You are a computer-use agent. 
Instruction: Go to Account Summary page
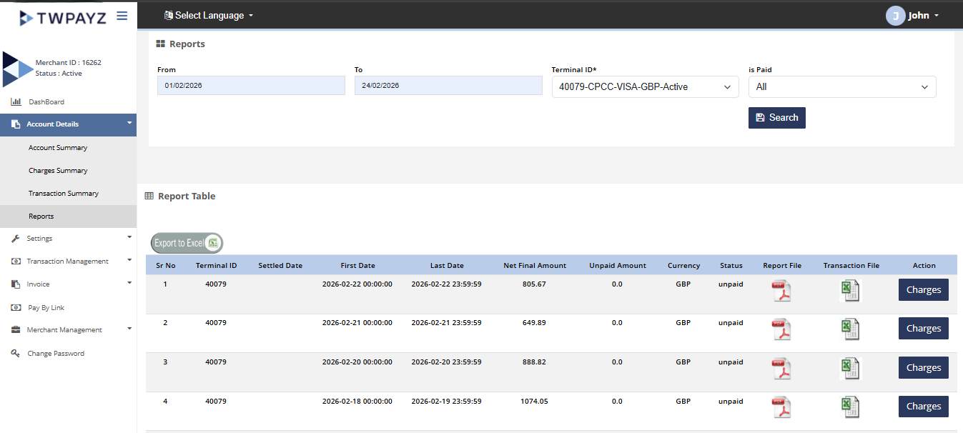point(58,148)
